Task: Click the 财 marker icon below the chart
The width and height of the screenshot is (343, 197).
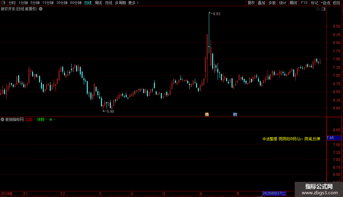Action: click(x=235, y=115)
